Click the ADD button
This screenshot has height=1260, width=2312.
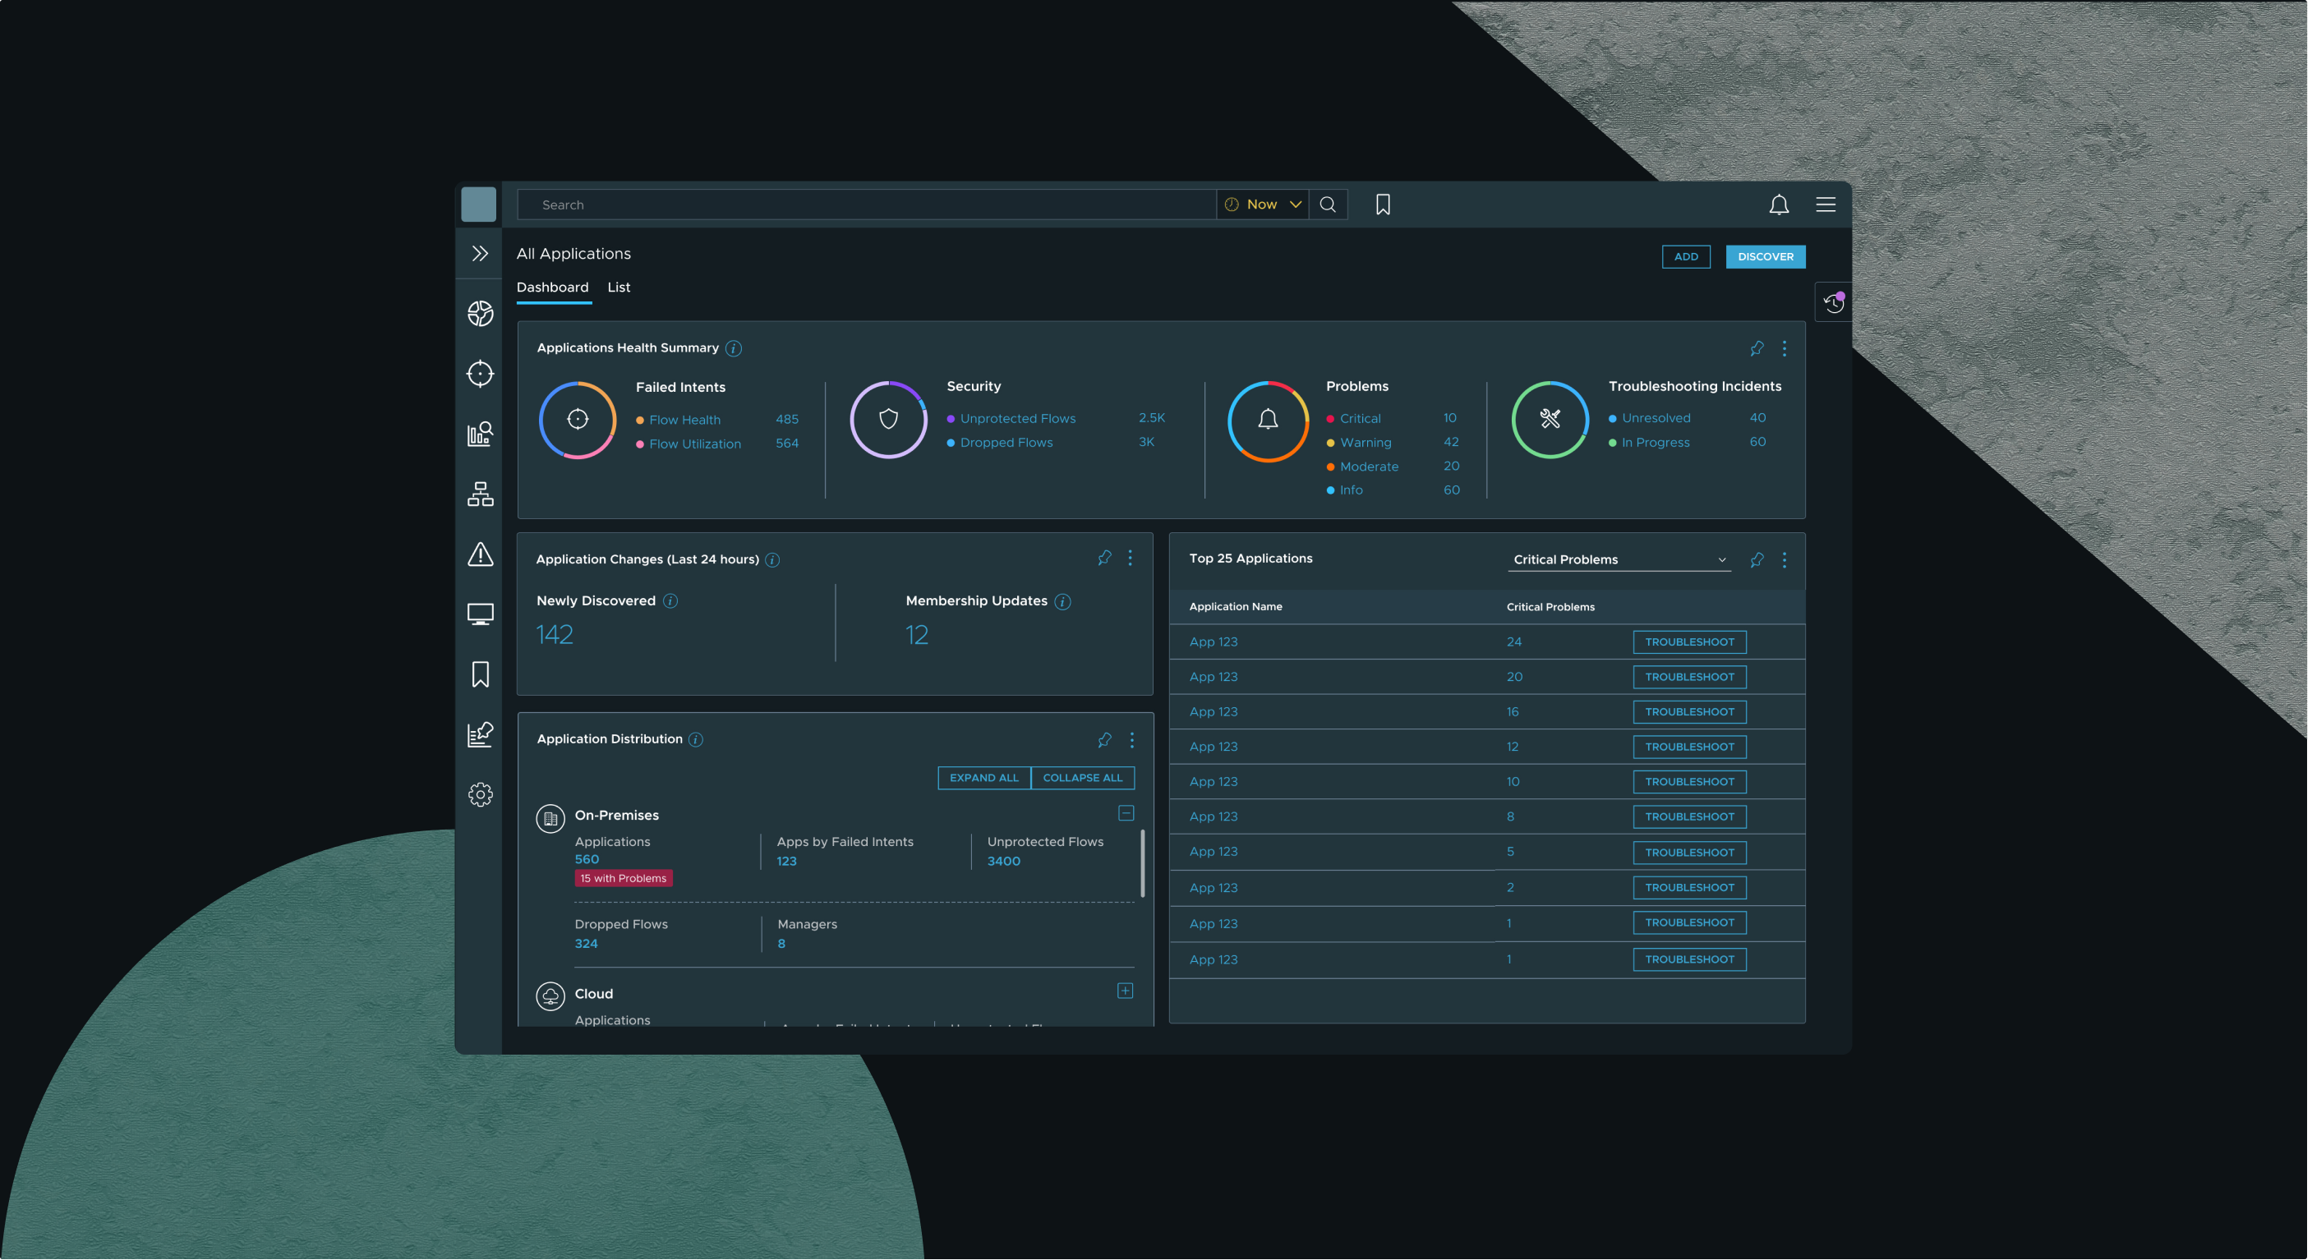click(x=1686, y=256)
